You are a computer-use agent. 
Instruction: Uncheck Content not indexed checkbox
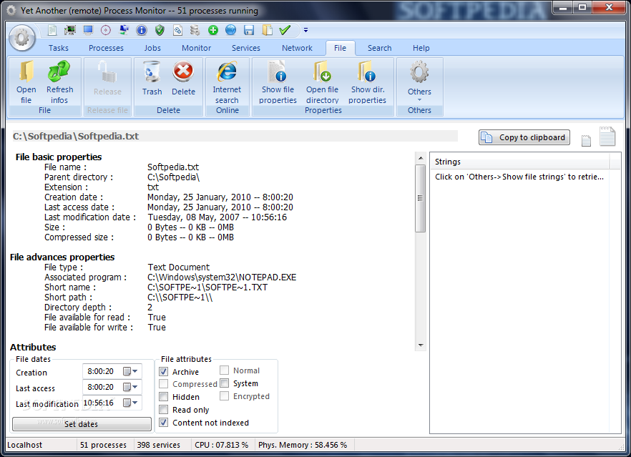click(163, 423)
